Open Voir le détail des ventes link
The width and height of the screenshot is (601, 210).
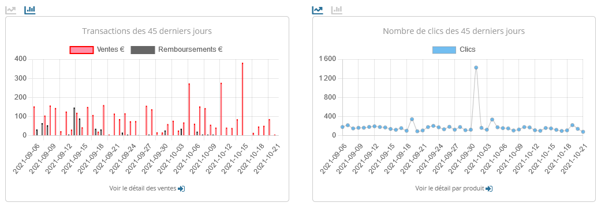tap(143, 188)
